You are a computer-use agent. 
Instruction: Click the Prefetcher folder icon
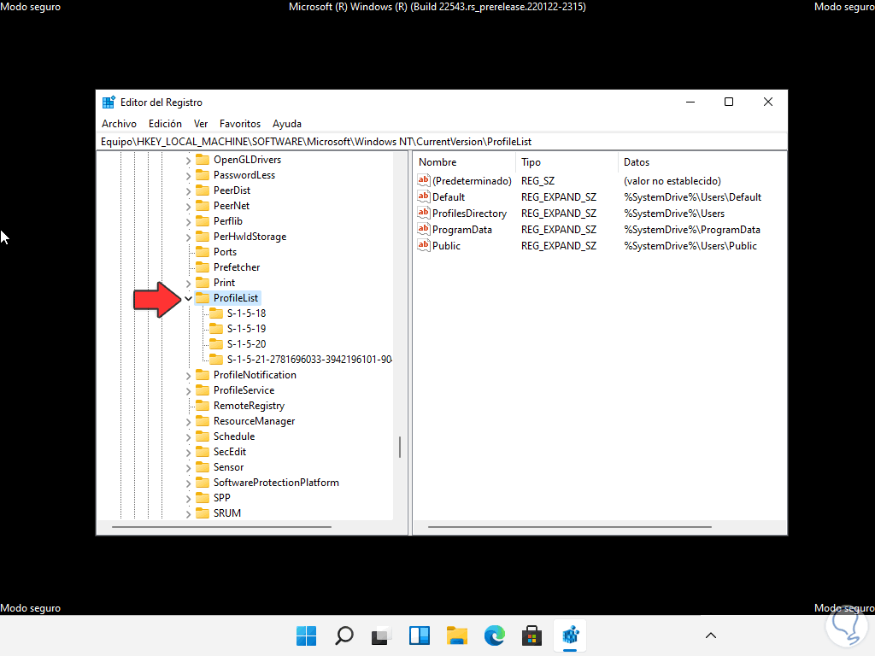click(x=203, y=267)
